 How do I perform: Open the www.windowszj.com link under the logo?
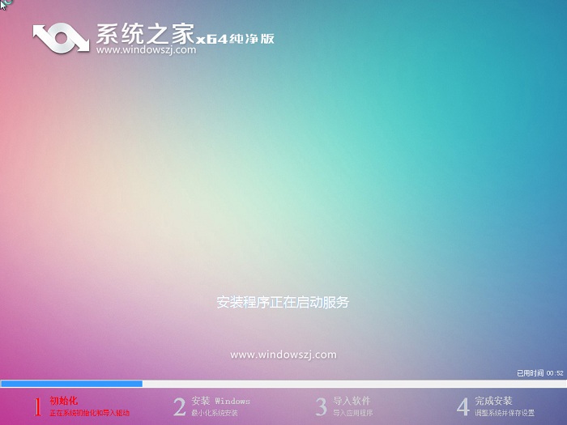click(146, 49)
